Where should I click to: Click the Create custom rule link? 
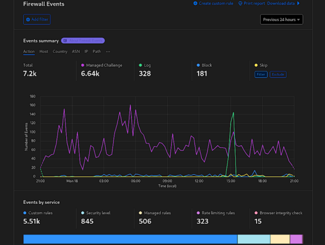(214, 3)
